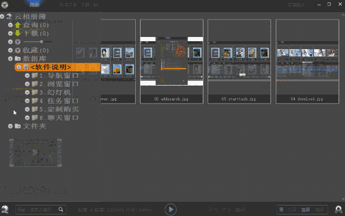Viewport: 345px width, 216px height.
Task: Click the green download arrow icon beside 下载
Action: pyautogui.click(x=17, y=33)
